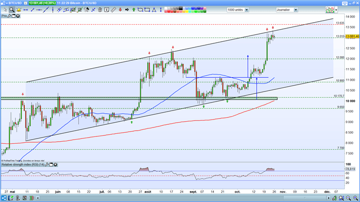Open the BTCUSD symbol dropdown arrow
360x202 pixels.
[7, 3]
